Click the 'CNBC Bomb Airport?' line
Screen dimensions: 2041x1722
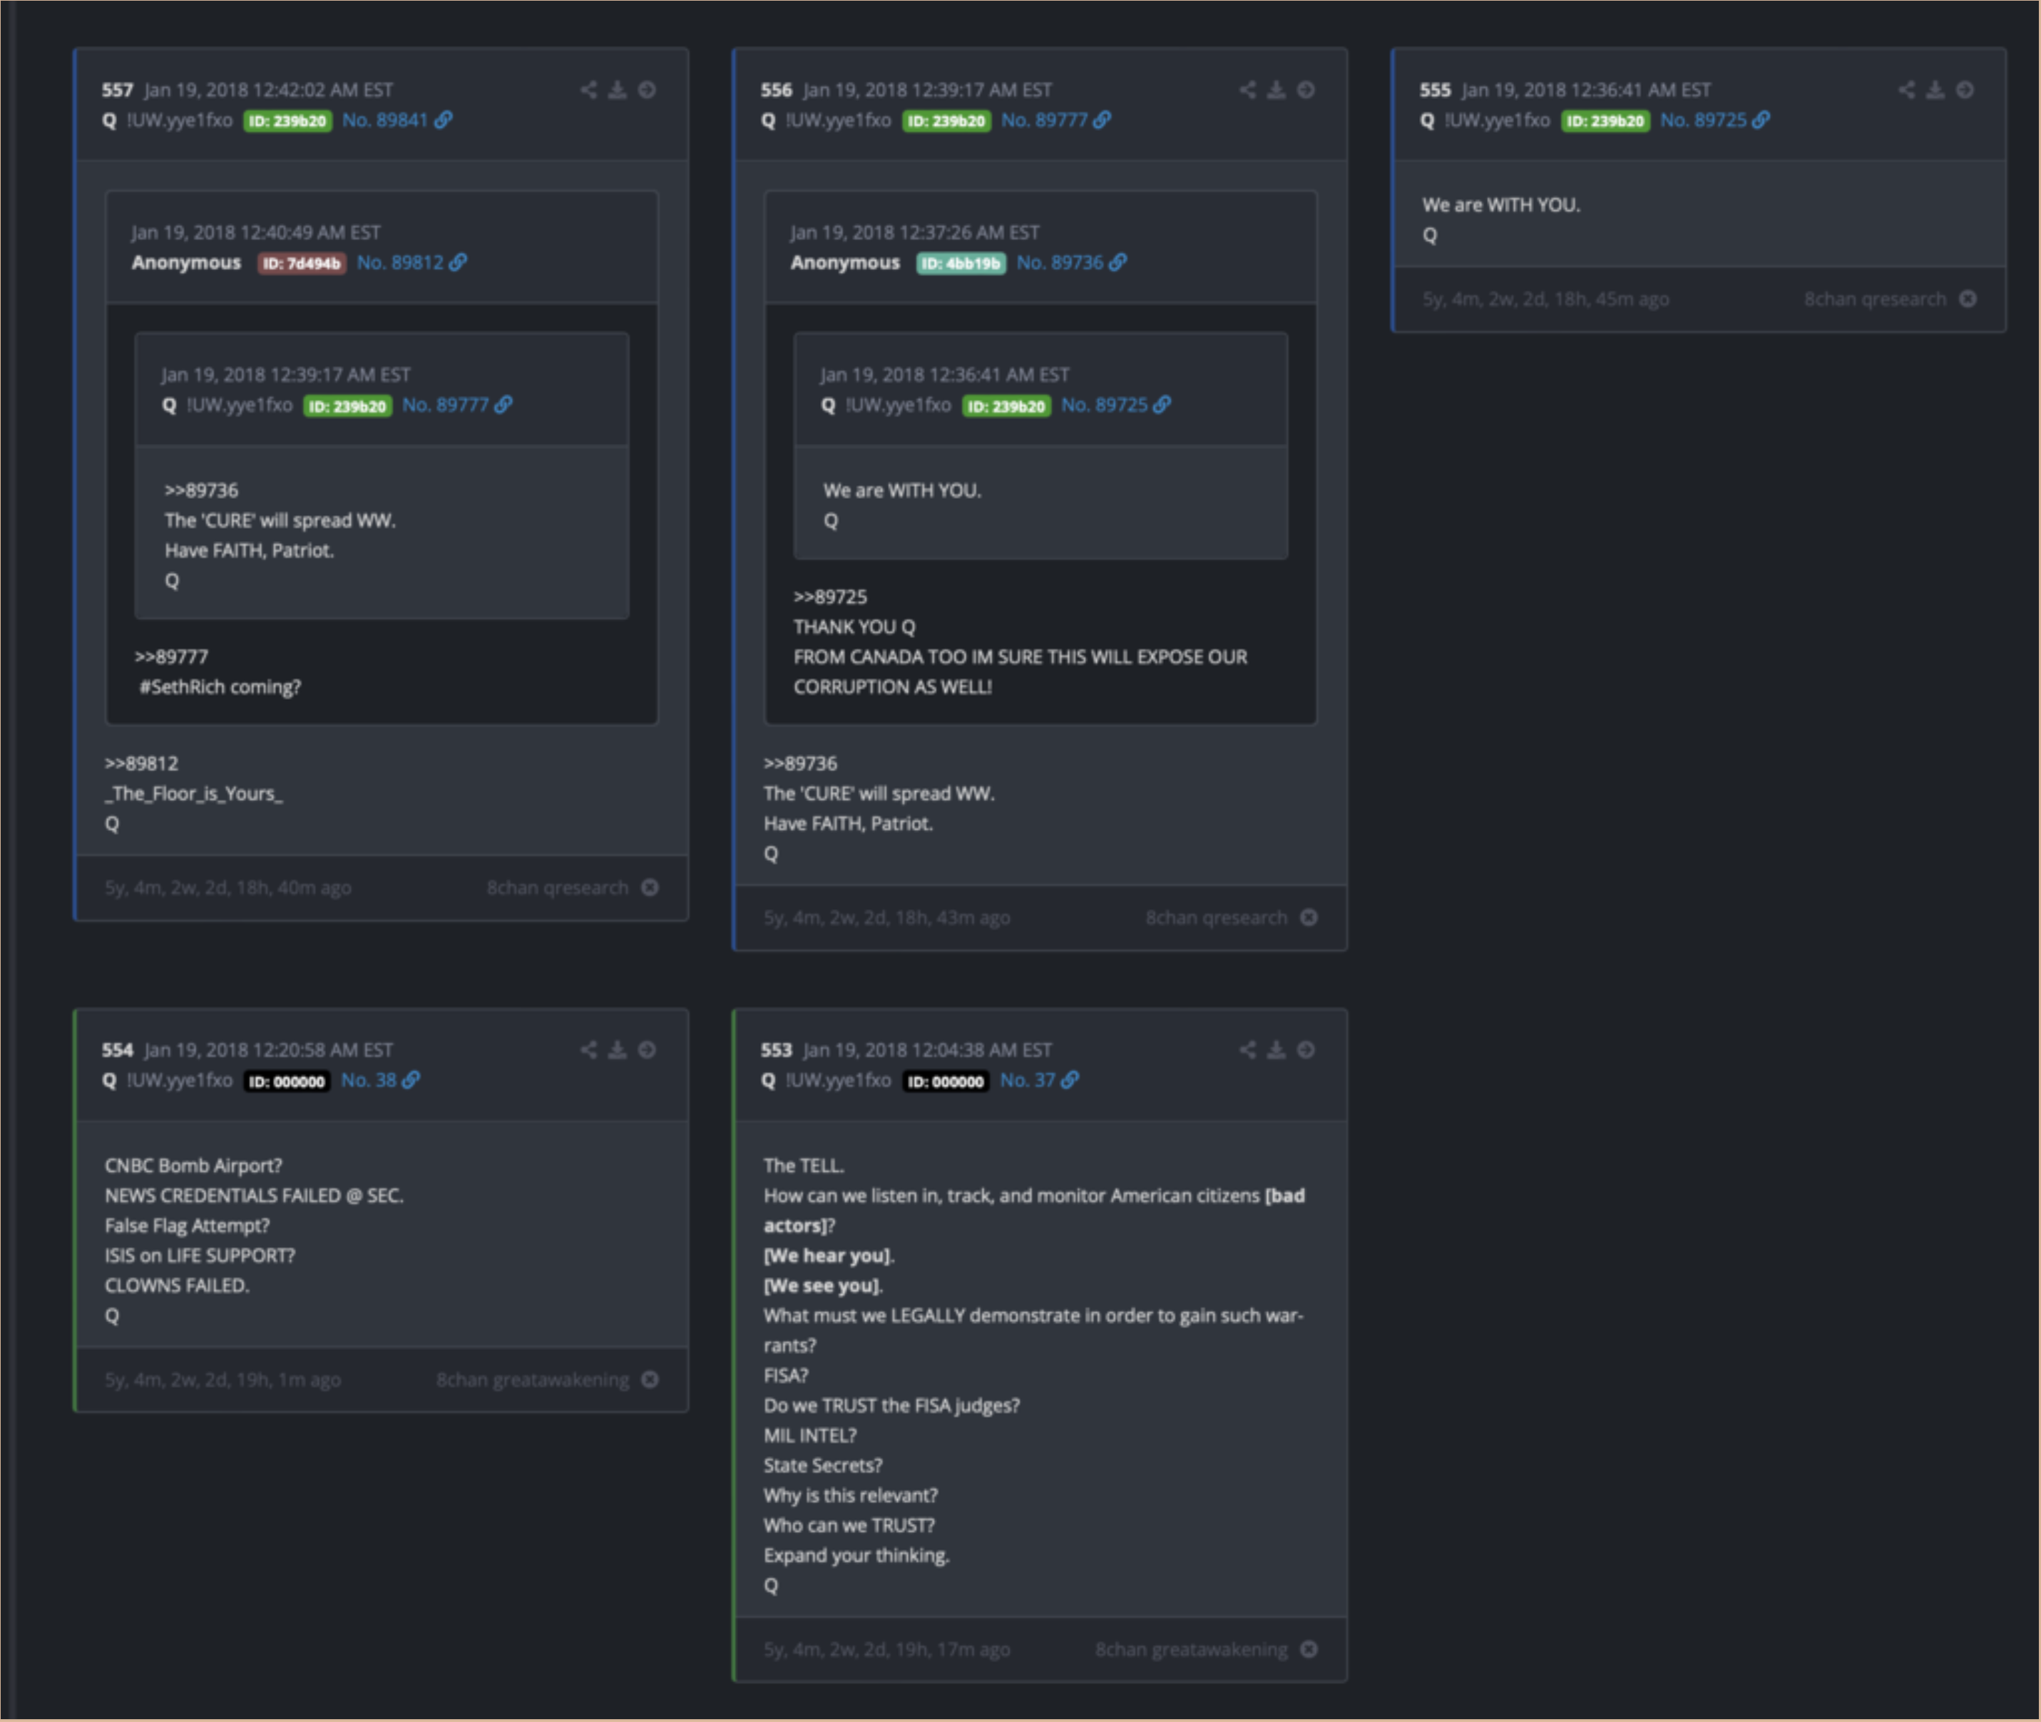click(x=193, y=1165)
